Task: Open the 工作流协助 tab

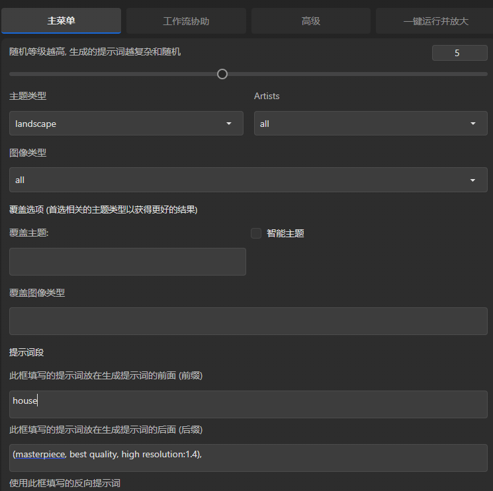Action: click(x=186, y=21)
